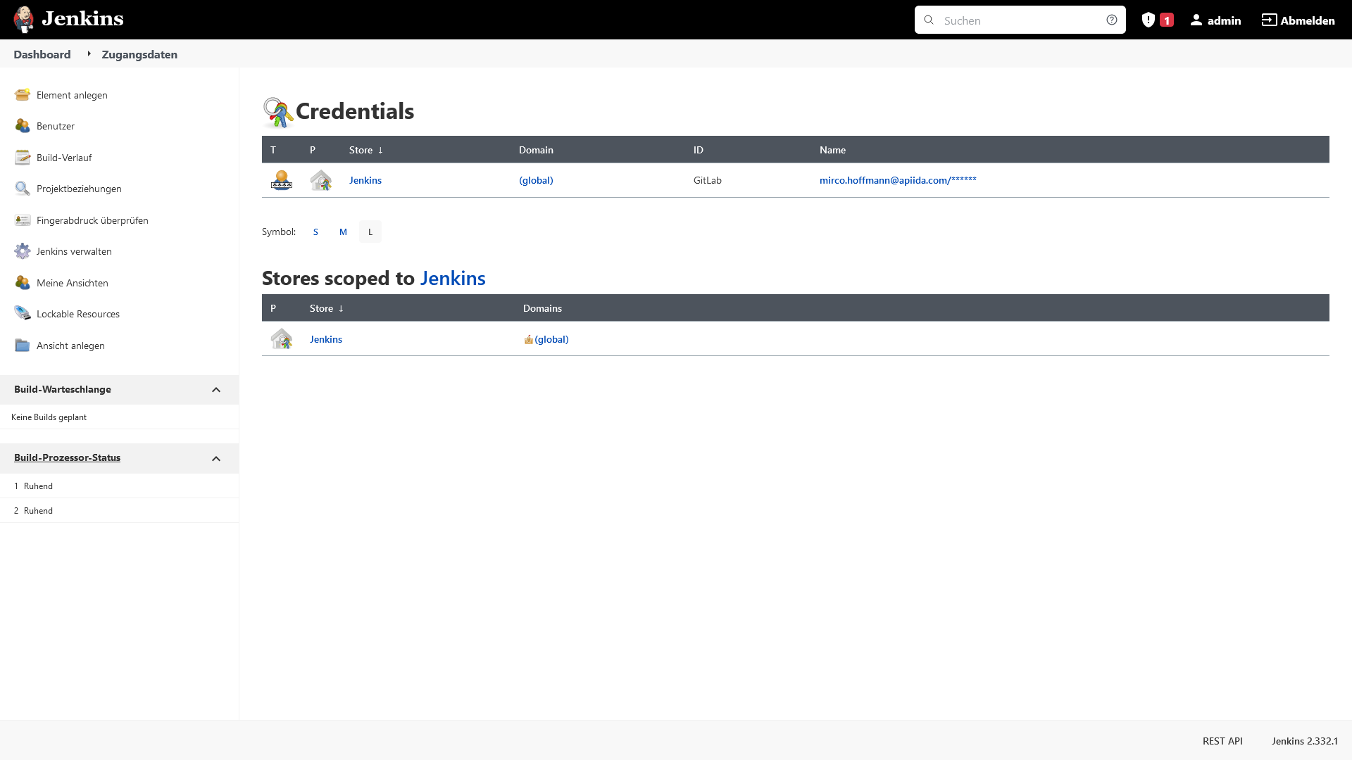Click the Jenkins logo in header
Image resolution: width=1352 pixels, height=760 pixels.
click(69, 19)
